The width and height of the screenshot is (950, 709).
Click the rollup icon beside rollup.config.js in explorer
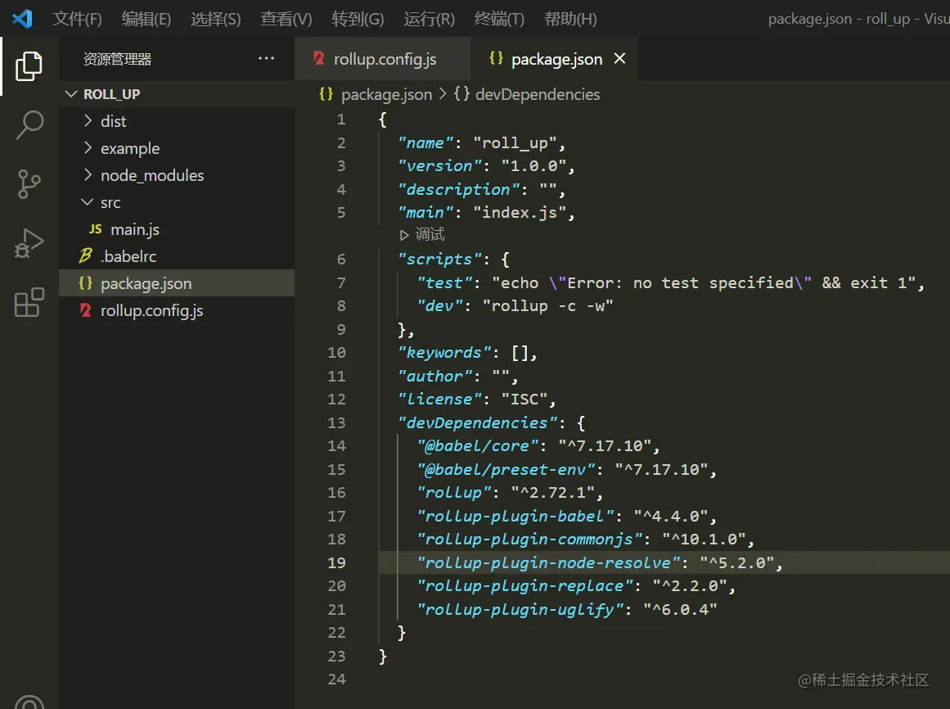[x=85, y=310]
